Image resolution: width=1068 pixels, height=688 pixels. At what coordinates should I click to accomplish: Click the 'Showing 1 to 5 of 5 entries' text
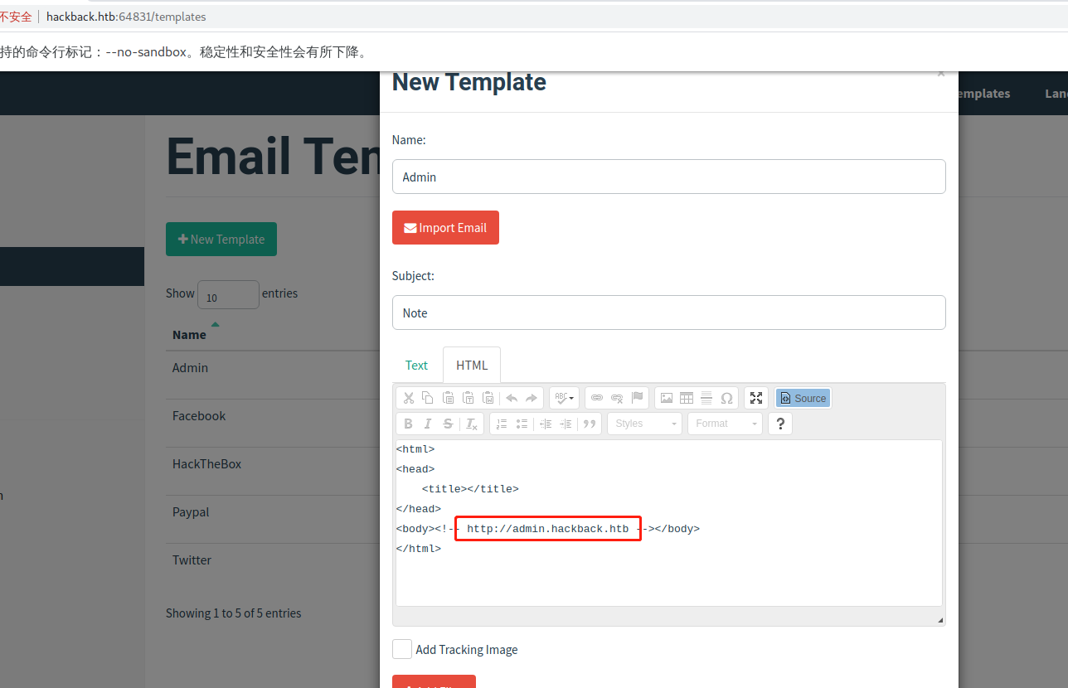point(233,613)
